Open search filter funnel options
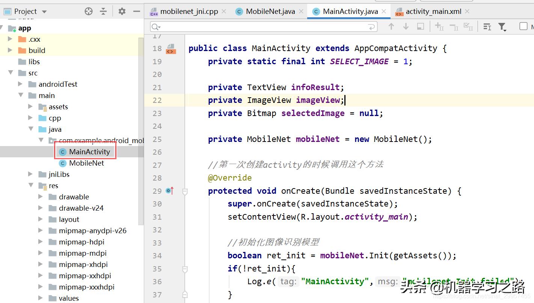Screen dimensions: 534x303 502,27
